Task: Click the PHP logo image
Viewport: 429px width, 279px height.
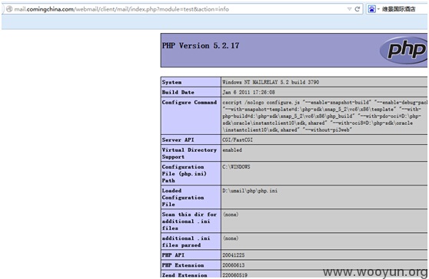Action: pyautogui.click(x=404, y=50)
